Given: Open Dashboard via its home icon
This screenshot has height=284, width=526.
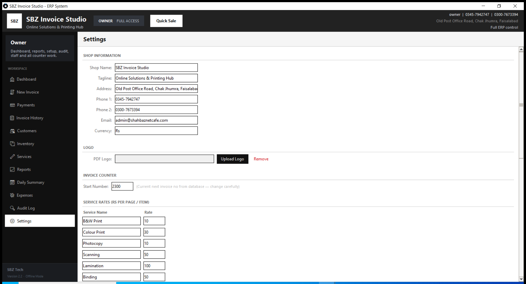Looking at the screenshot, I should point(12,79).
